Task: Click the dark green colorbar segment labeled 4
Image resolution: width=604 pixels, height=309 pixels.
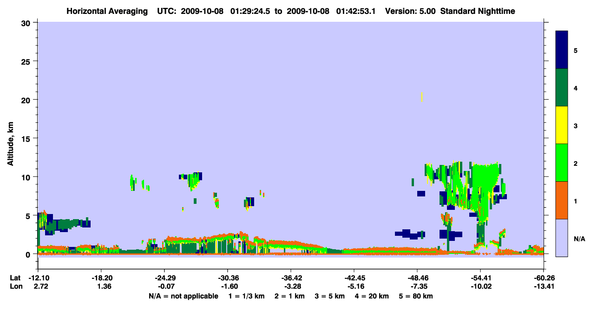Action: click(562, 88)
